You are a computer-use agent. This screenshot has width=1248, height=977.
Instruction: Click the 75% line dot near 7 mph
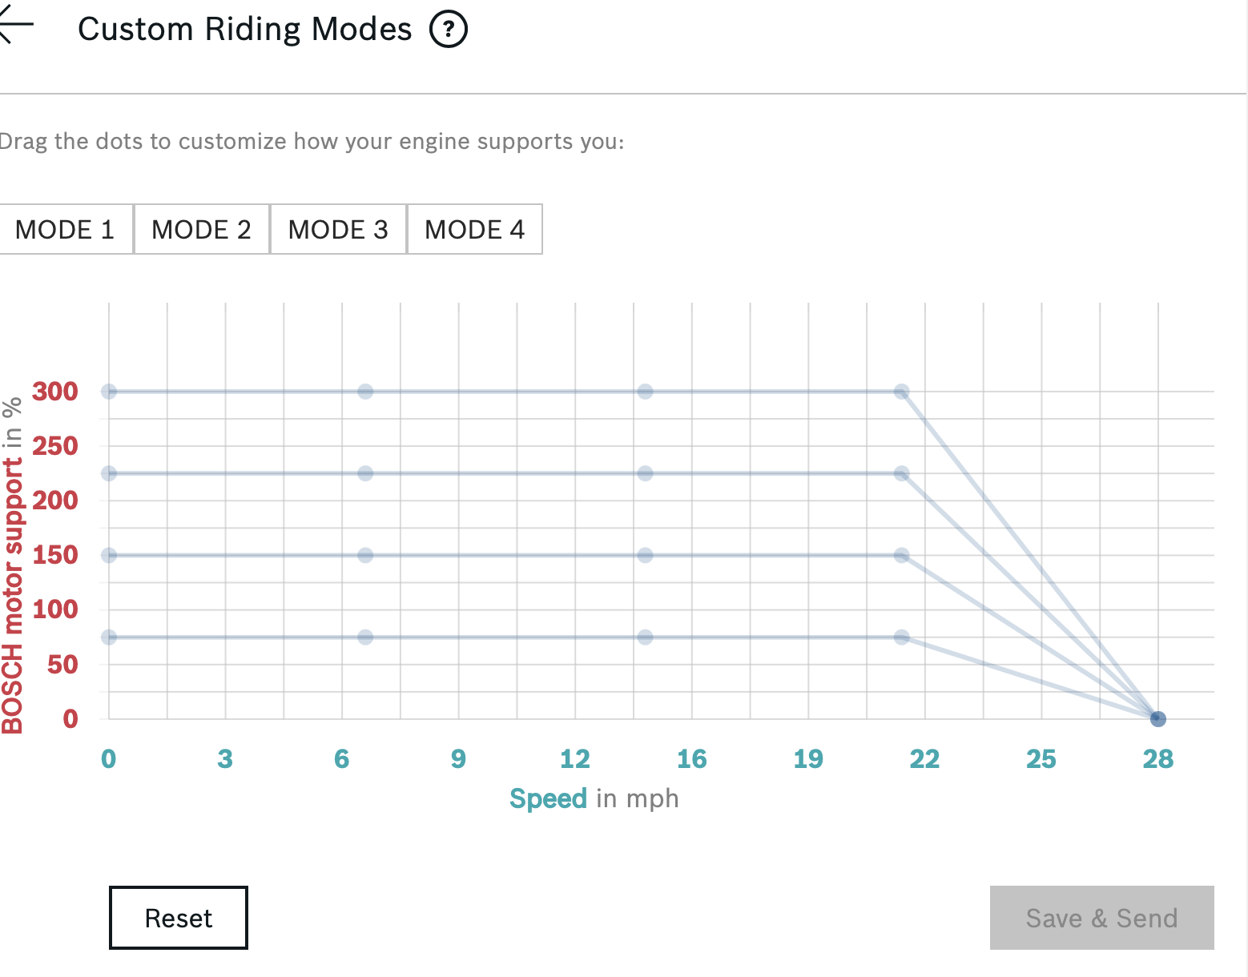[365, 637]
